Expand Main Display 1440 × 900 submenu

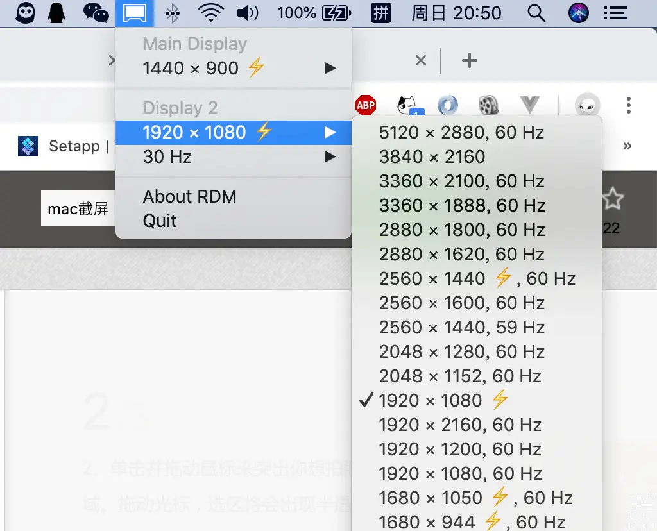(234, 68)
